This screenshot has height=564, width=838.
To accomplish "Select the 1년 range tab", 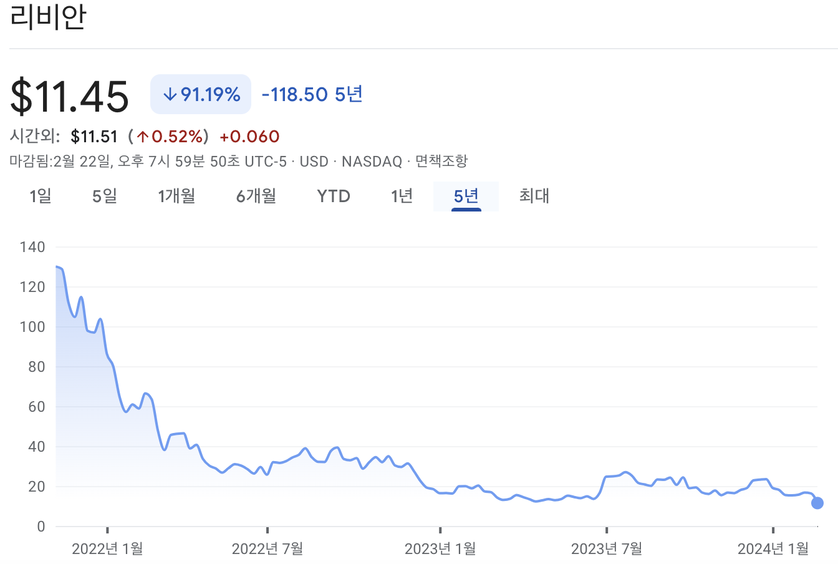I will click(402, 197).
